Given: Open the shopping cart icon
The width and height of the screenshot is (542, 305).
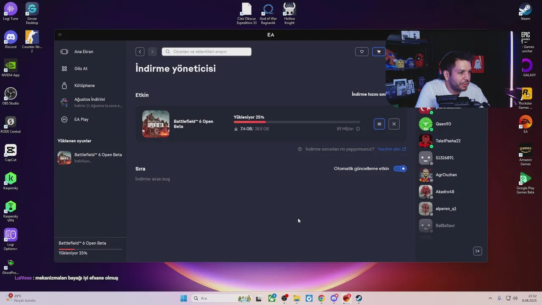Looking at the screenshot, I should 379,52.
